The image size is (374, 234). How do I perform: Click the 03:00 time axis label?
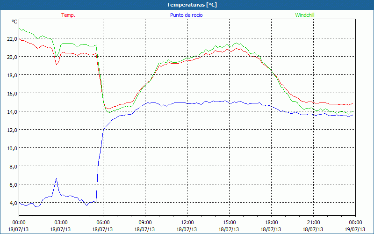click(x=61, y=223)
